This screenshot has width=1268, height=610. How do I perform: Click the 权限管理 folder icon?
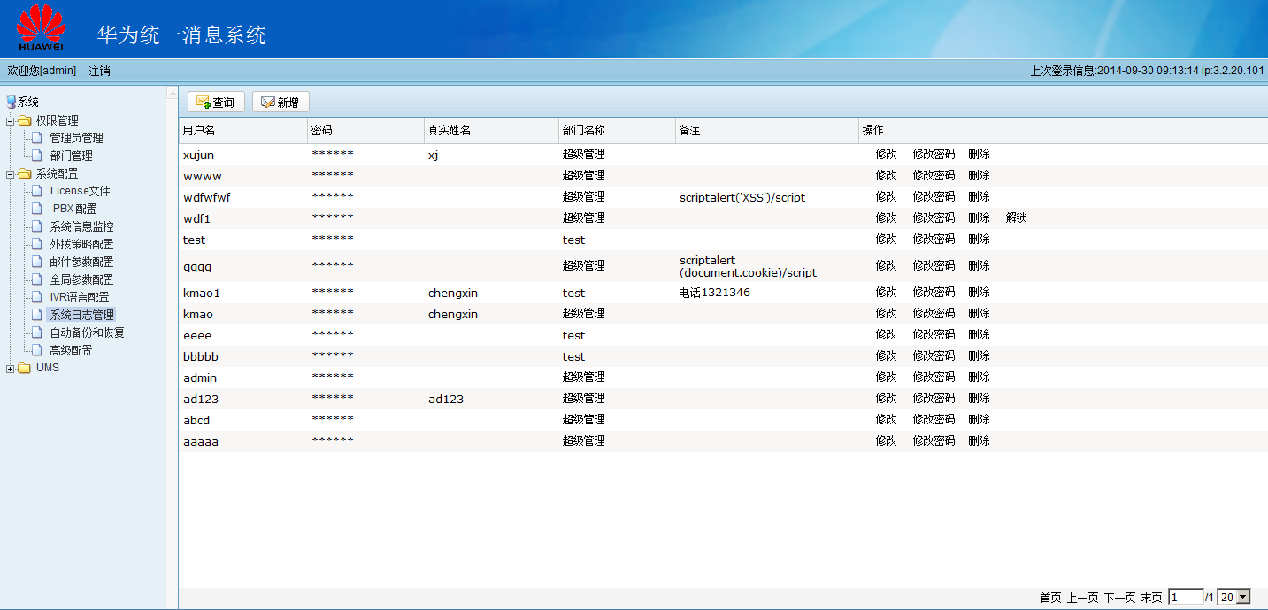click(x=25, y=120)
